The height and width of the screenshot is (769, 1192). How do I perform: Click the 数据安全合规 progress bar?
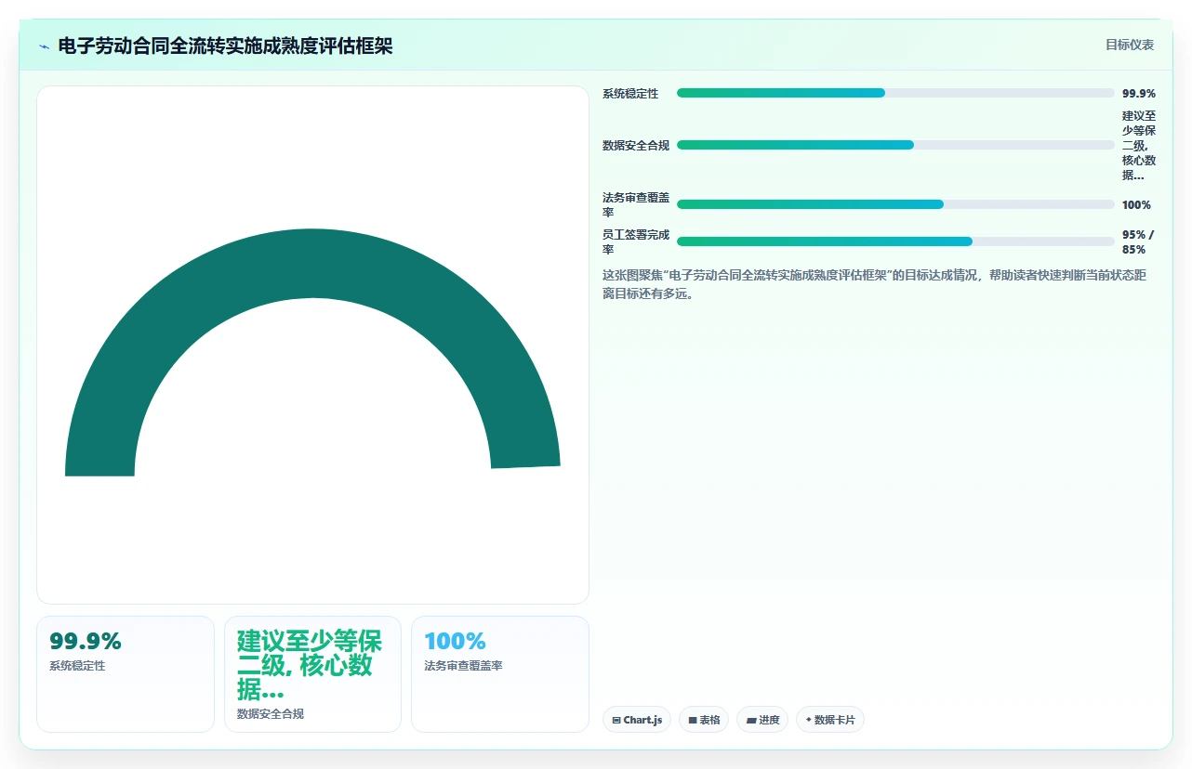coord(895,145)
